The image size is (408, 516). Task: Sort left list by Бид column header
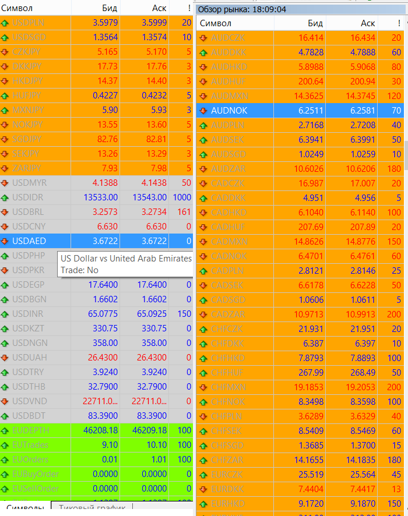96,8
